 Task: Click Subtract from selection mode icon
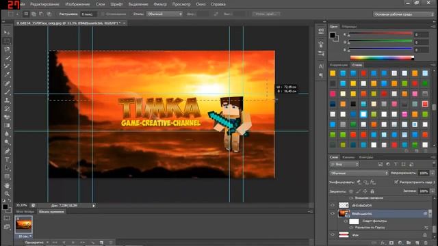(41, 14)
